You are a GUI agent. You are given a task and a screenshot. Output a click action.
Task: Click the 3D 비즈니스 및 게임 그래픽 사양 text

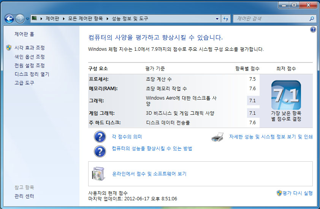(180, 113)
